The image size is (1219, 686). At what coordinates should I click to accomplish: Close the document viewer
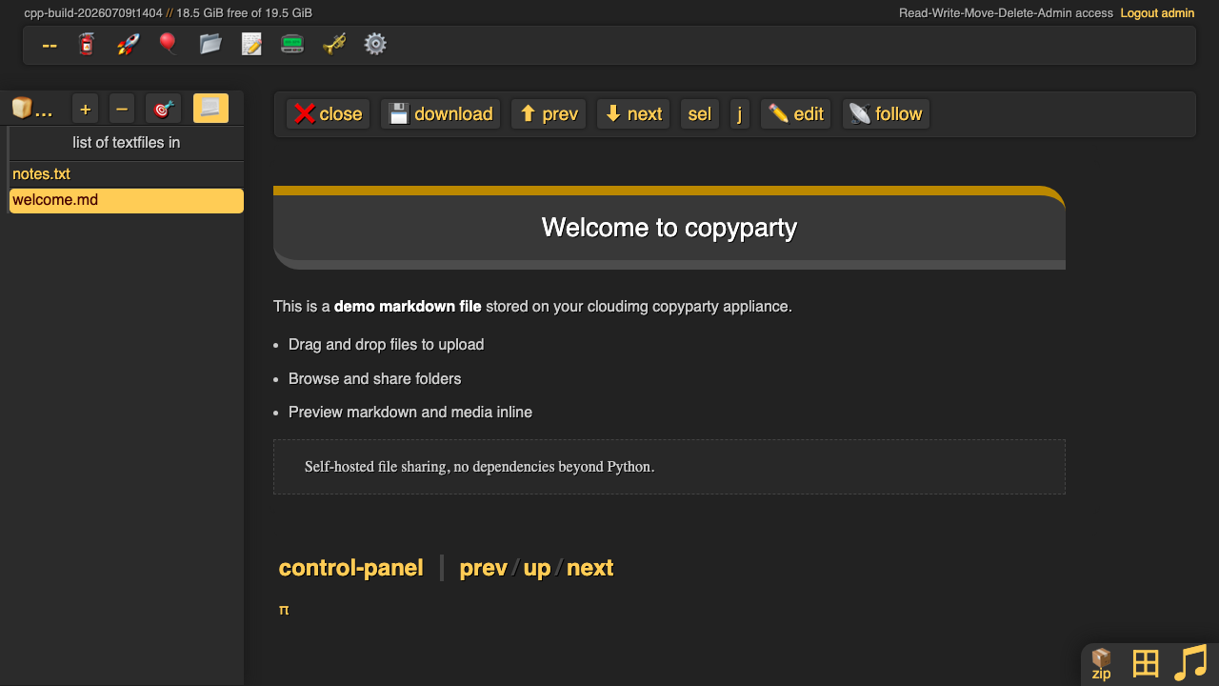click(x=328, y=114)
